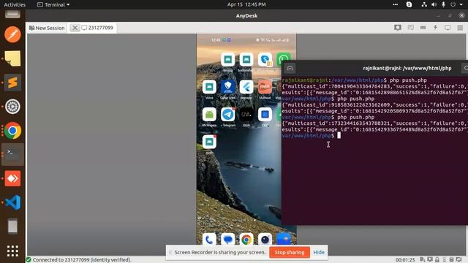Open Messages in the phone dock
468x263 pixels.
point(227,240)
